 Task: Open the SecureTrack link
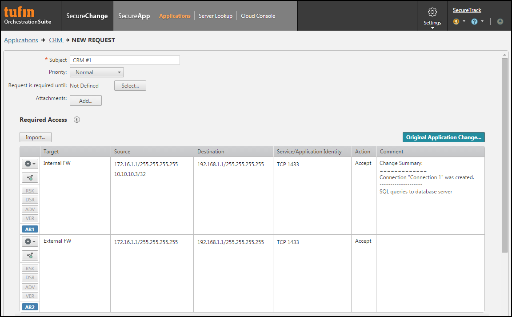[467, 10]
